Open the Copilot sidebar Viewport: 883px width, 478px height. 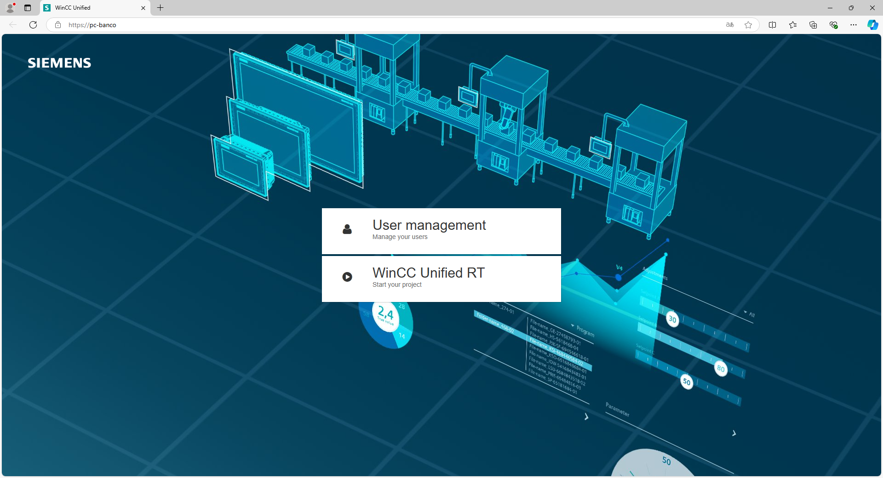pos(872,25)
